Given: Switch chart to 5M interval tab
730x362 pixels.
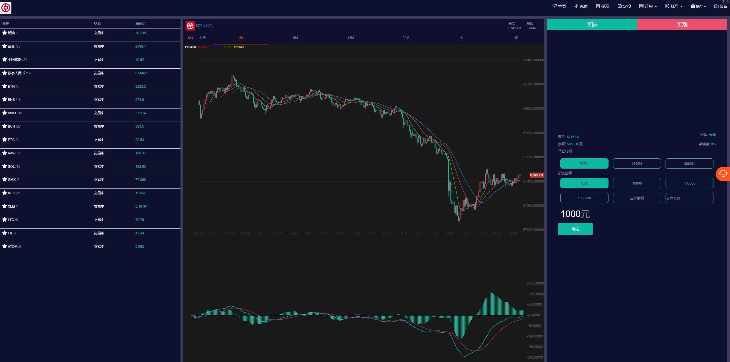Looking at the screenshot, I should tap(295, 38).
